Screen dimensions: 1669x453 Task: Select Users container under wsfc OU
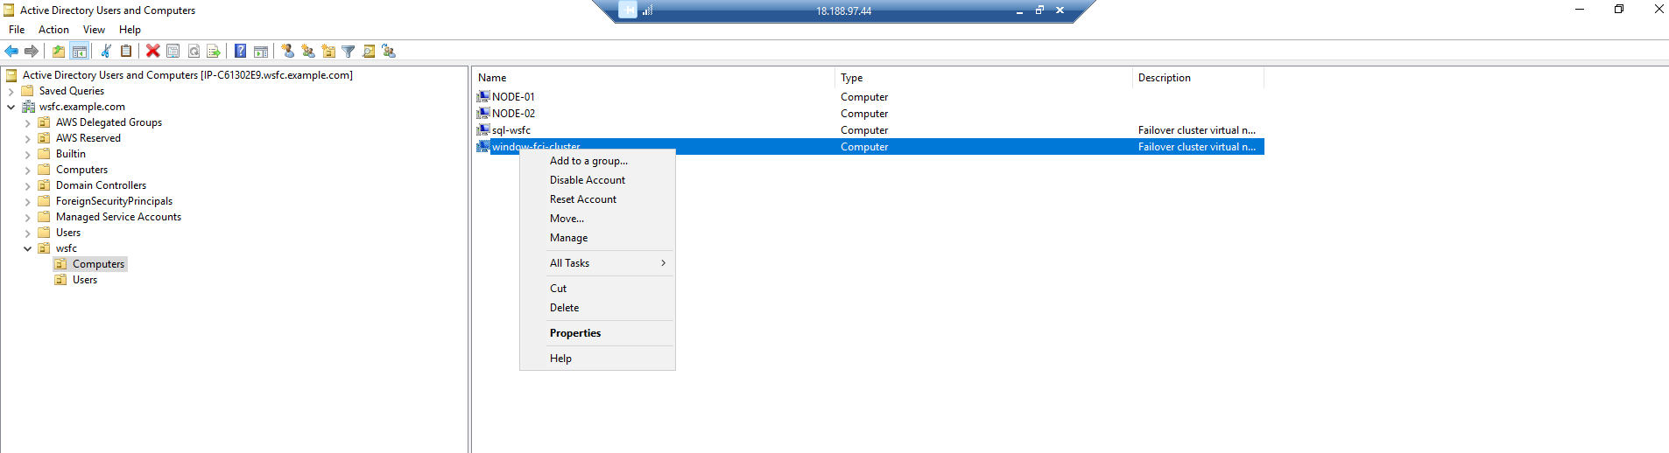[85, 280]
